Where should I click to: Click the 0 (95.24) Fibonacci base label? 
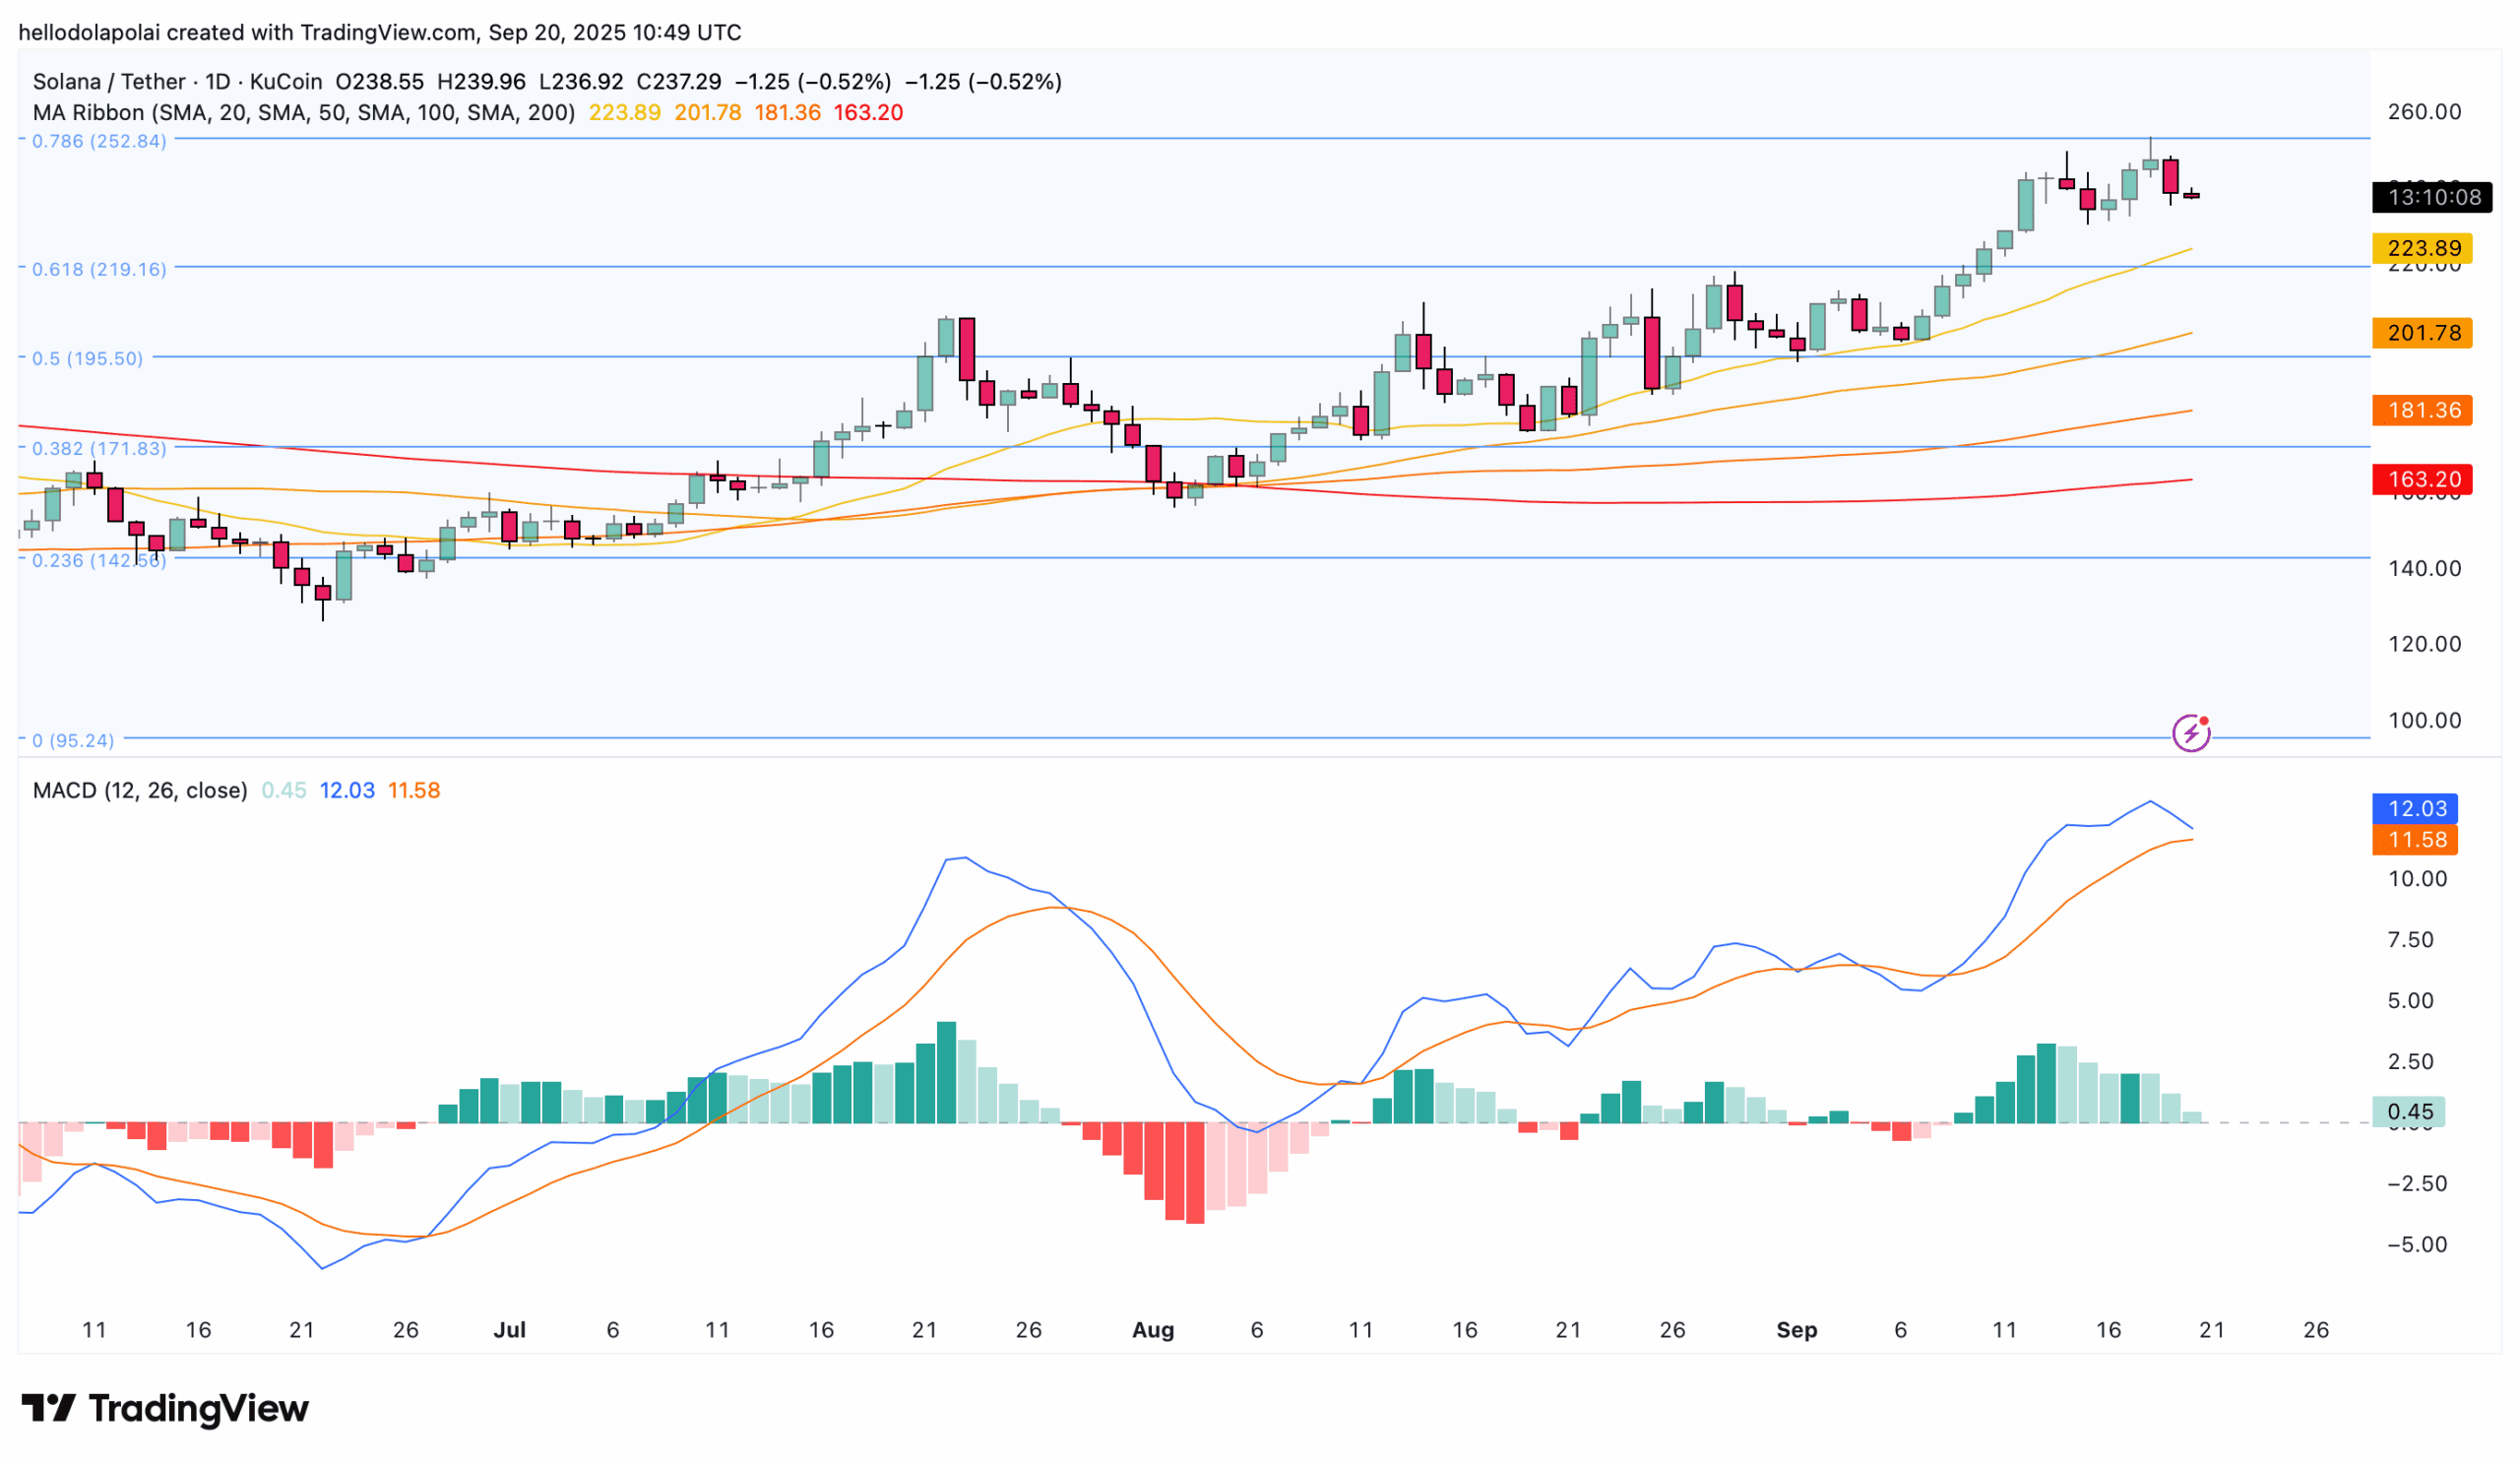click(x=73, y=740)
